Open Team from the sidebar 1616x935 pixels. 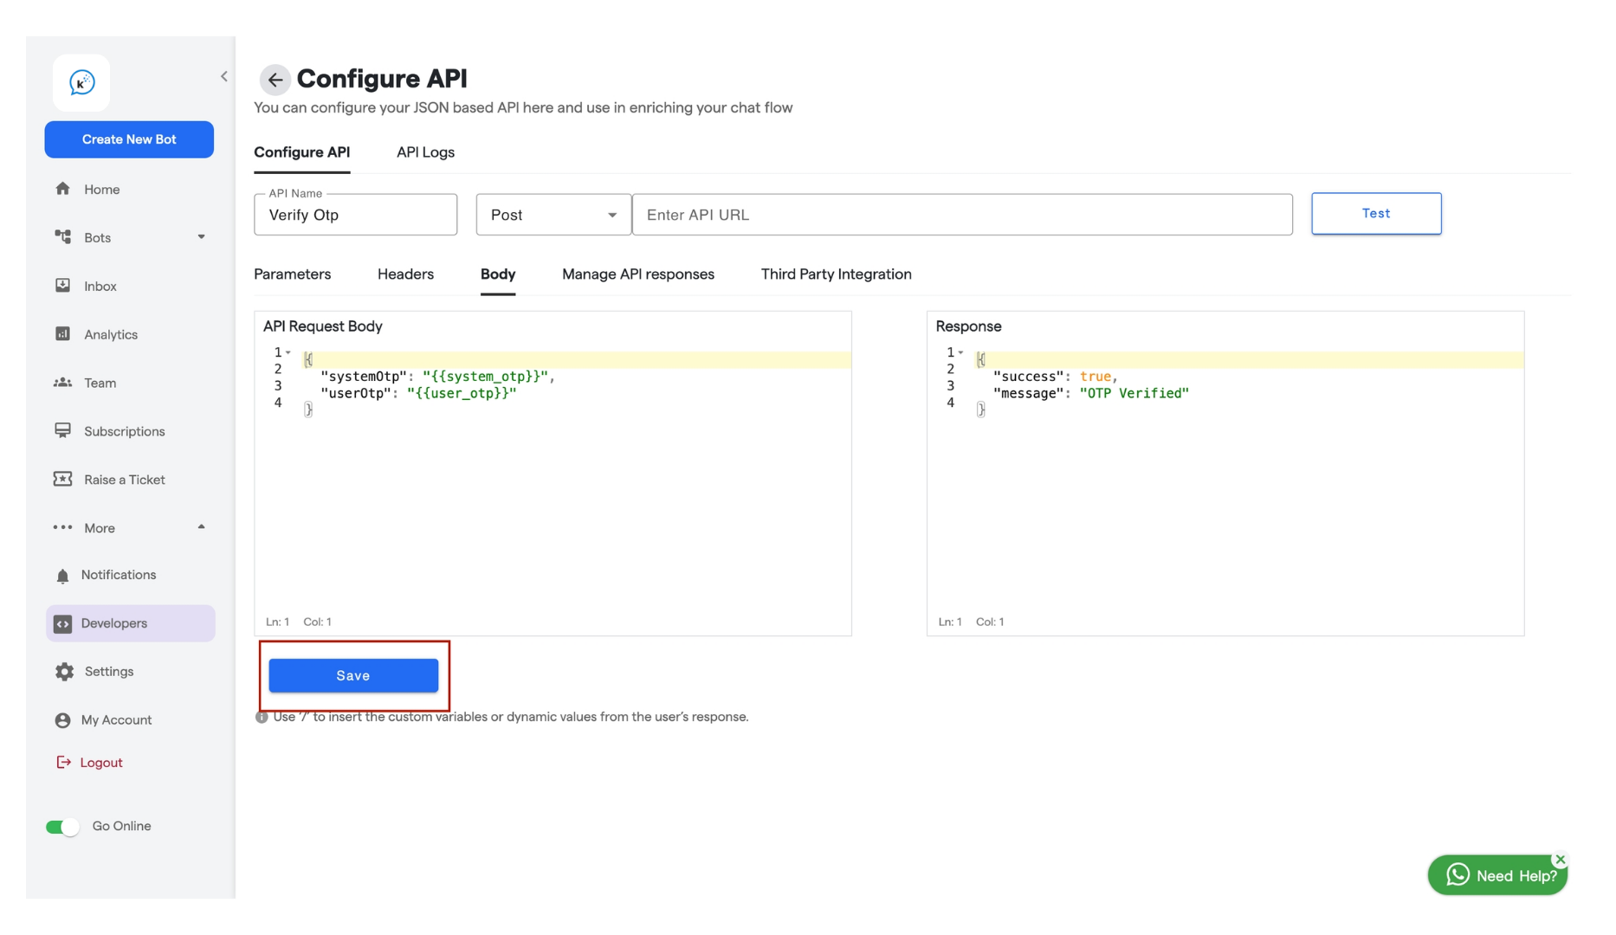point(100,384)
